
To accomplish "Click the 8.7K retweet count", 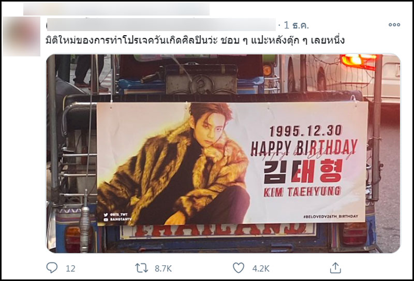I will (x=163, y=269).
